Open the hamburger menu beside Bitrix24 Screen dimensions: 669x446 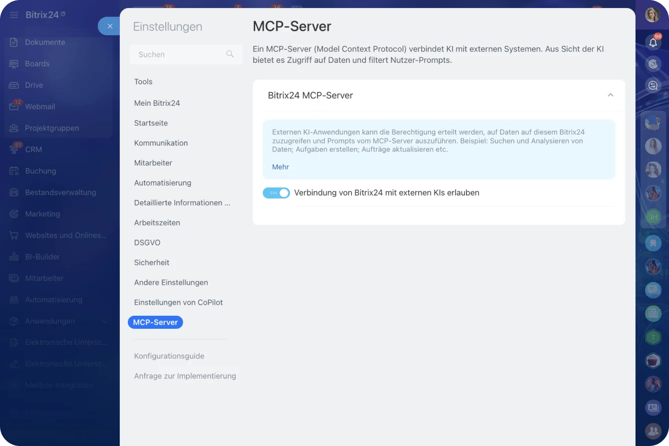coord(14,15)
